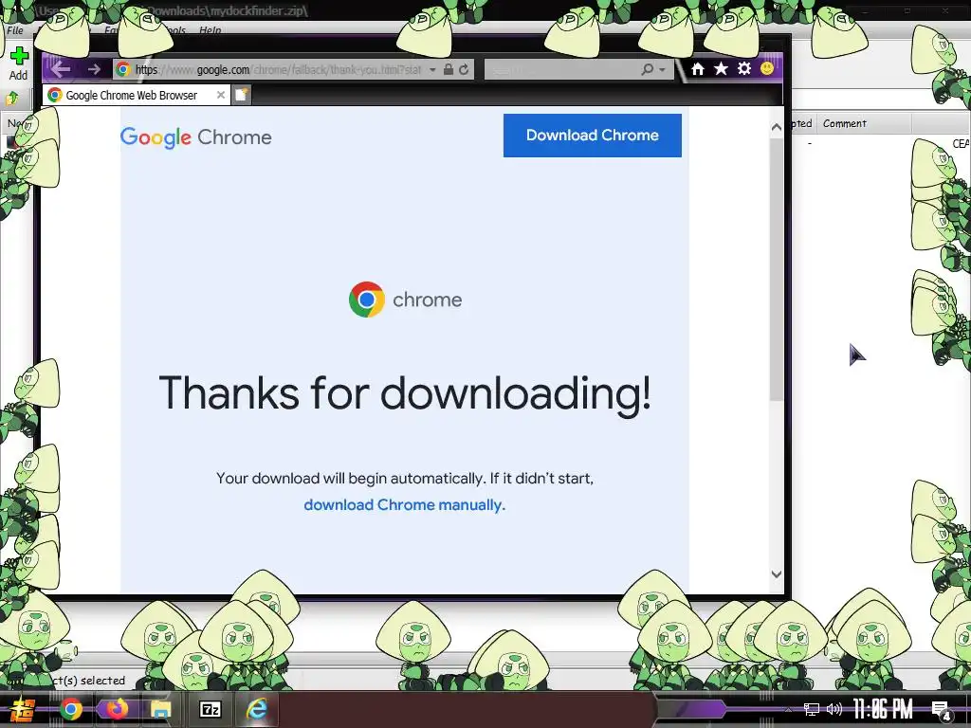
Task: Click in the browser search box
Action: pos(561,69)
